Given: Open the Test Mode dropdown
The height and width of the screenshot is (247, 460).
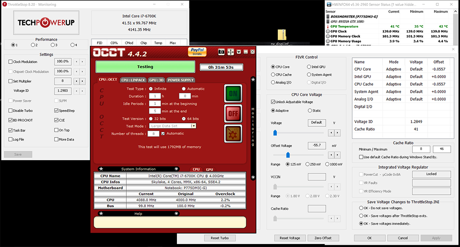Looking at the screenshot, I should pos(193,126).
